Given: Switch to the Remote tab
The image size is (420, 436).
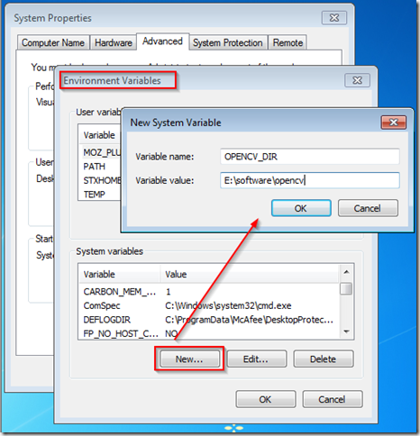Looking at the screenshot, I should pos(288,42).
